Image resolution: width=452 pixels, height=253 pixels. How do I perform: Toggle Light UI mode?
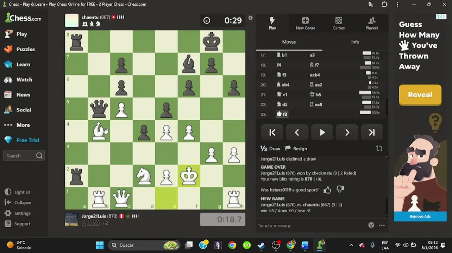click(18, 192)
